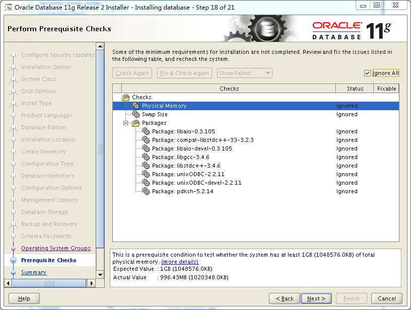This screenshot has height=310, width=411.
Task: Click the Prerequisite Checks step bullet icon
Action: (x=13, y=261)
